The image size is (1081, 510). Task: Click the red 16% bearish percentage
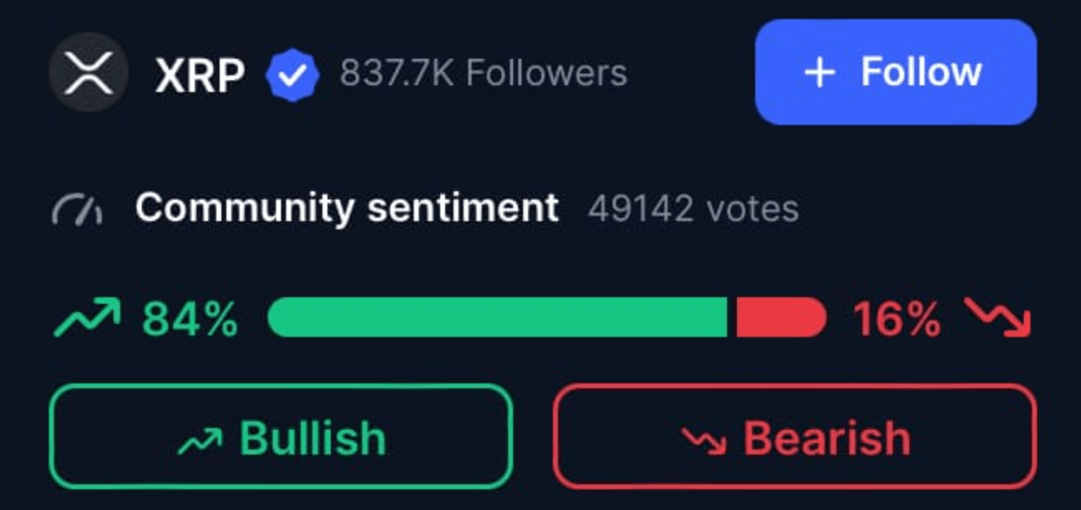[897, 319]
